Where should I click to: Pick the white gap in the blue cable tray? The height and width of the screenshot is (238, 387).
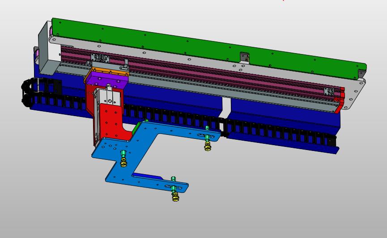point(226,106)
